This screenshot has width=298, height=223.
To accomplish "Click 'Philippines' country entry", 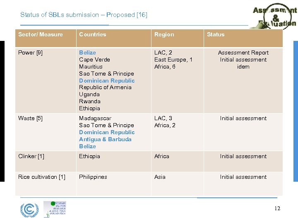I will click(93, 177).
